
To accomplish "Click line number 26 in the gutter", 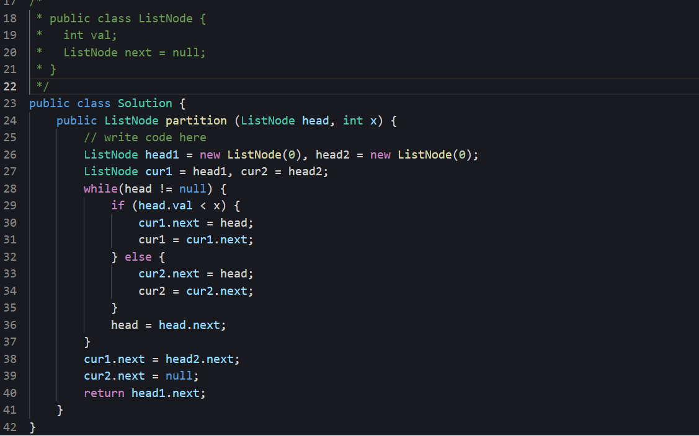I will [x=10, y=155].
